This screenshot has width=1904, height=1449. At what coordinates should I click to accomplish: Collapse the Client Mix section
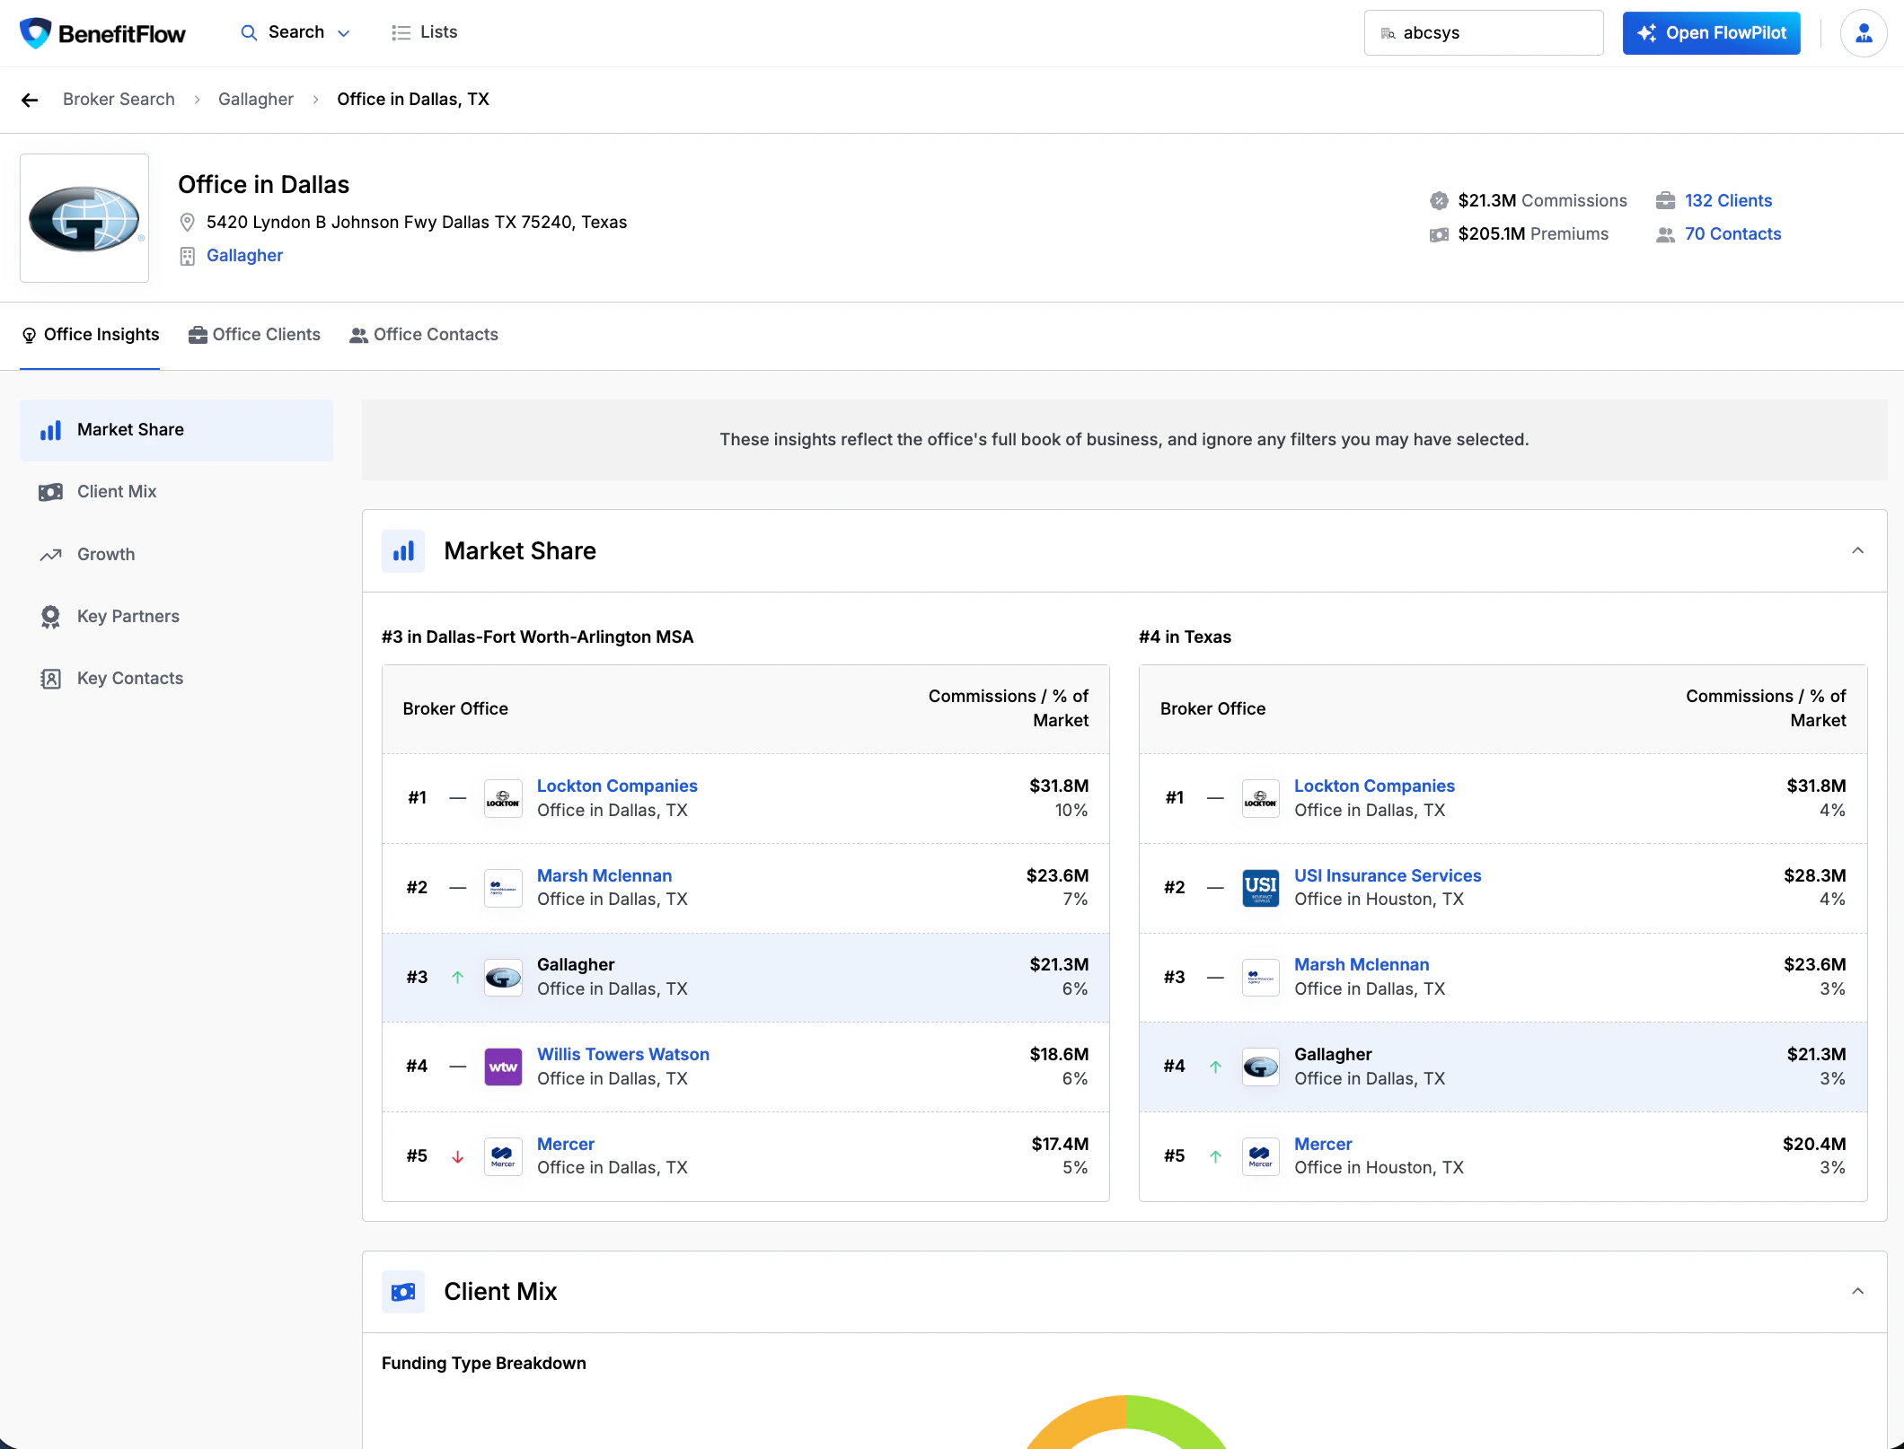[x=1857, y=1291]
